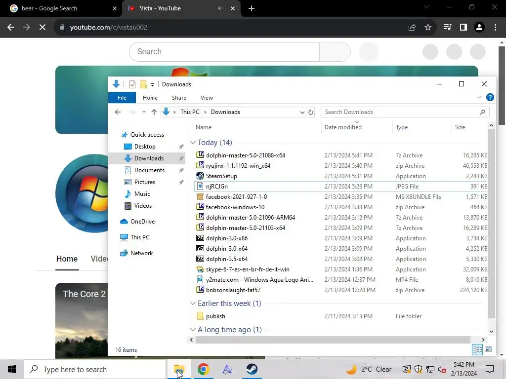Screen dimensions: 506x379
Task: Collapse the A long time ago group
Action: tap(193, 330)
